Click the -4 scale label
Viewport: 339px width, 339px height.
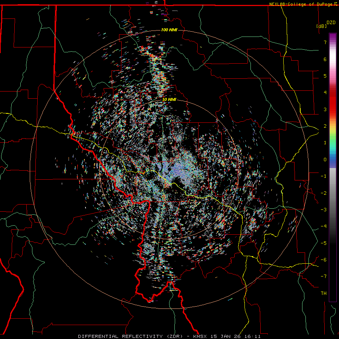tap(324, 226)
